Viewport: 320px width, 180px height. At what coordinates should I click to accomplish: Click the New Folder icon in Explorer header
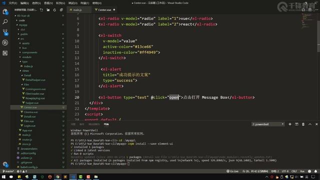48,10
